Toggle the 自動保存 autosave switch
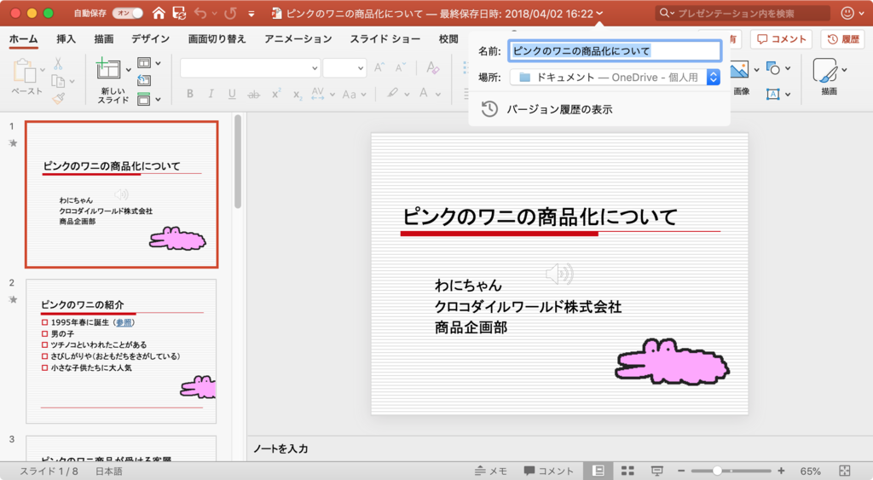This screenshot has height=480, width=873. (x=128, y=13)
